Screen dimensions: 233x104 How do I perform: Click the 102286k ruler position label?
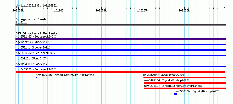[184, 10]
